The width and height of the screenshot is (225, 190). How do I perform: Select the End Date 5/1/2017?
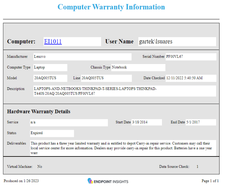coord(201,122)
